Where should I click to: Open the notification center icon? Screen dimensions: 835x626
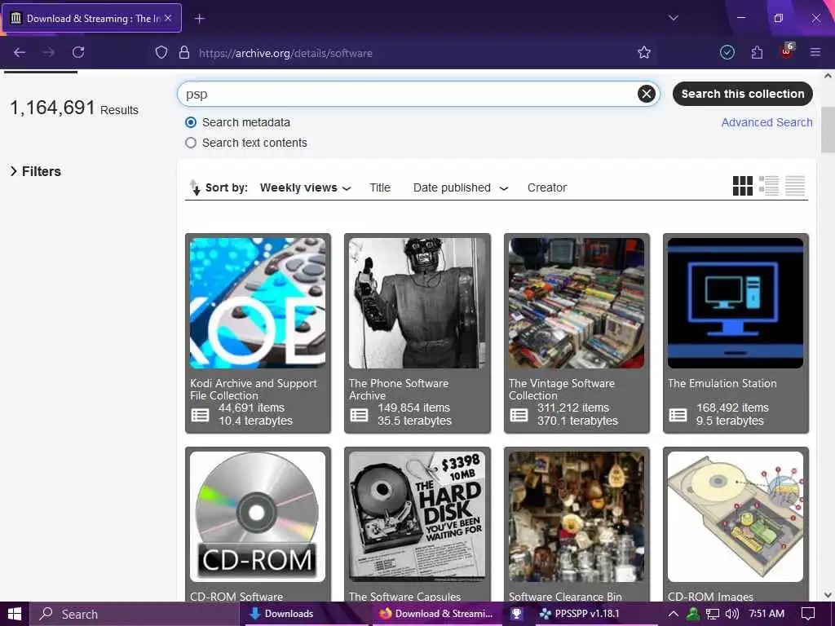[808, 614]
